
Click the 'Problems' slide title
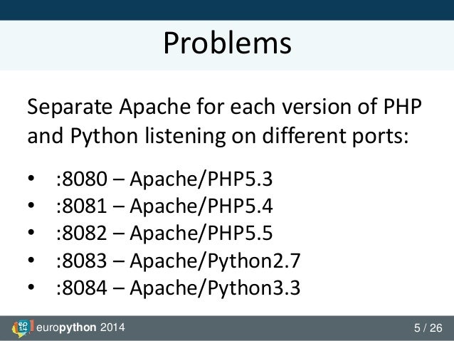[227, 44]
